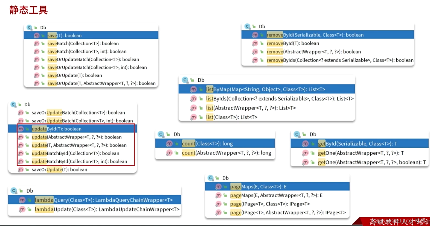Click method icon beside list(Class<T>)
430x226 pixels.
(x=194, y=117)
